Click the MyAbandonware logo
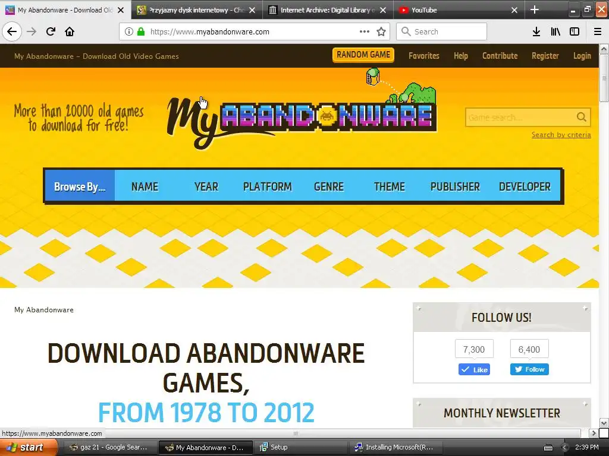The width and height of the screenshot is (609, 456). 302,117
